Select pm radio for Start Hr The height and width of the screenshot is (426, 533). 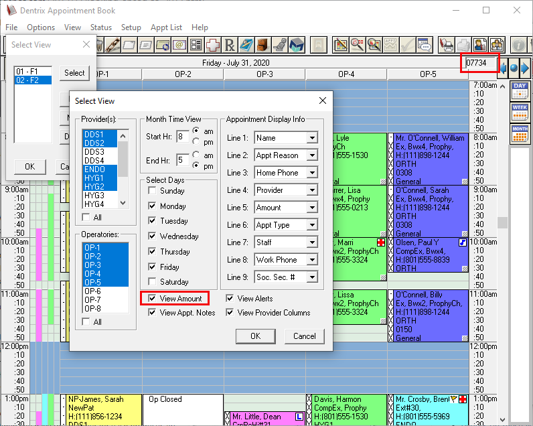point(196,141)
